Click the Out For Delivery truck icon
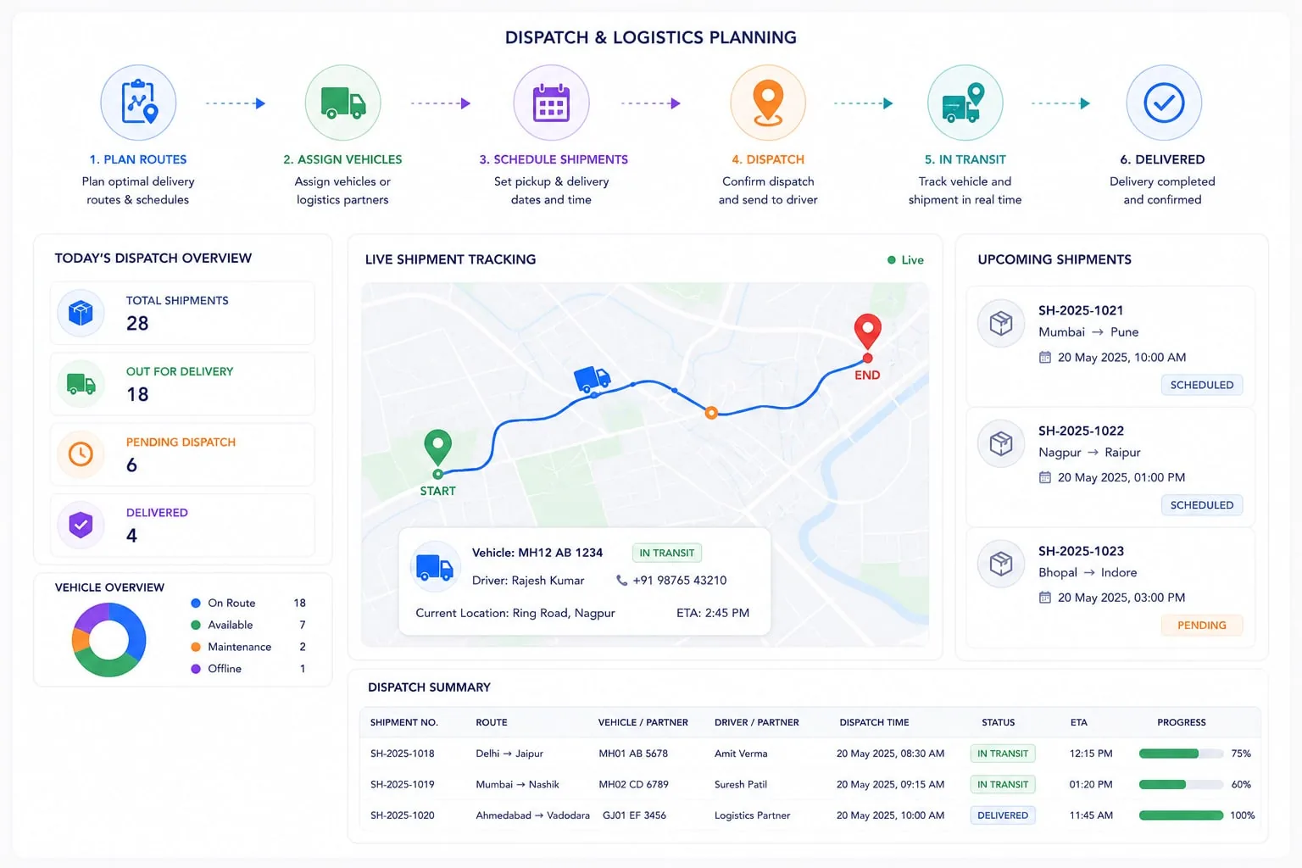This screenshot has width=1302, height=868. click(81, 384)
